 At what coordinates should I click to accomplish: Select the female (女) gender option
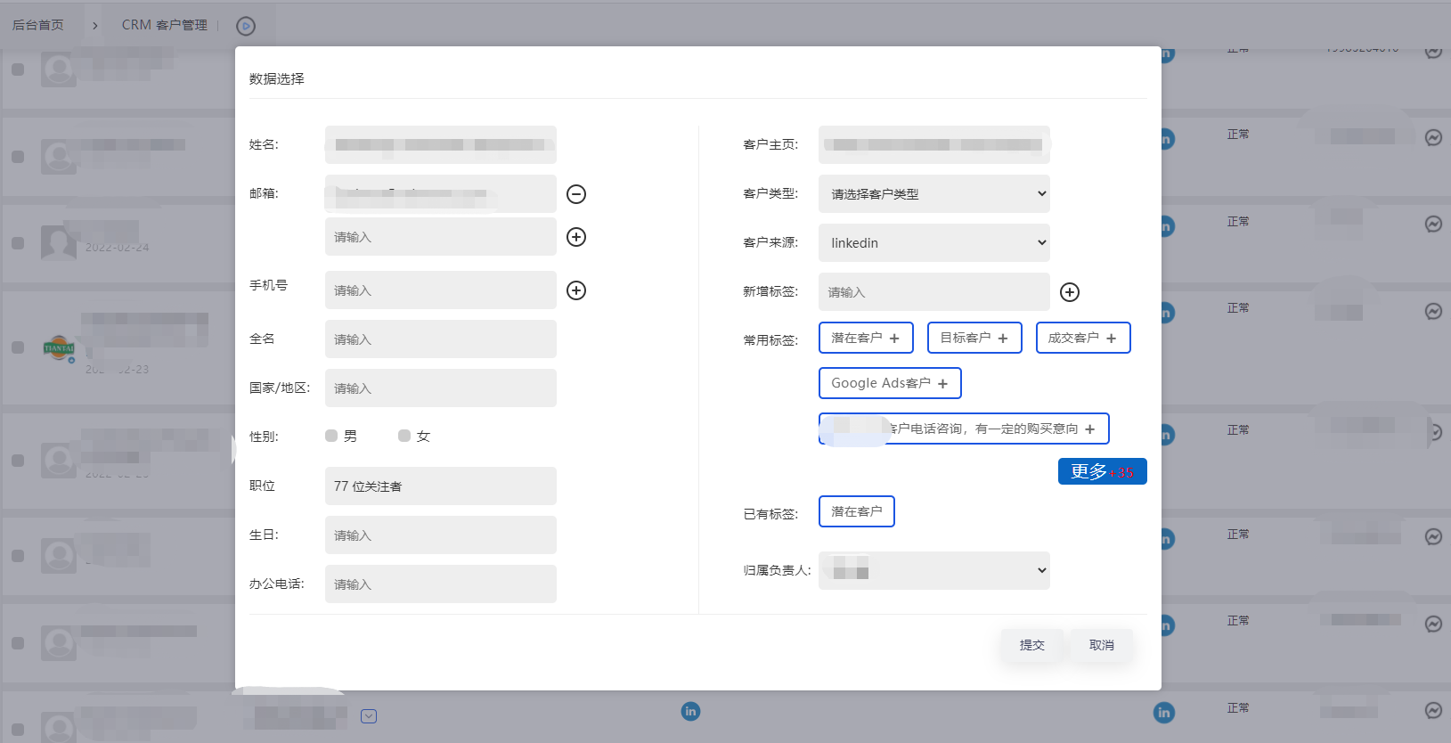click(x=404, y=436)
